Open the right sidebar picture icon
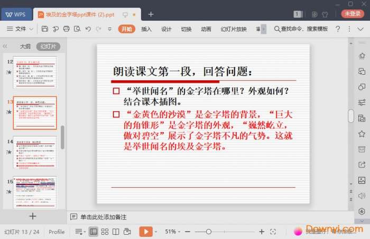 point(362,180)
